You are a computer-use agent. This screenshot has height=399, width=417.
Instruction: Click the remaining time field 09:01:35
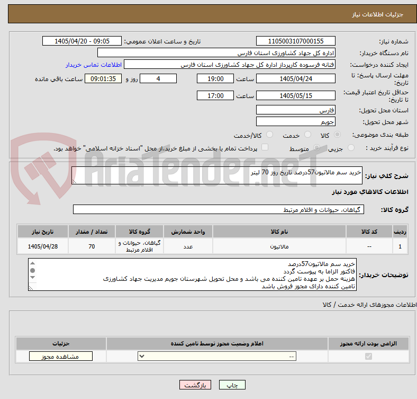(x=103, y=78)
